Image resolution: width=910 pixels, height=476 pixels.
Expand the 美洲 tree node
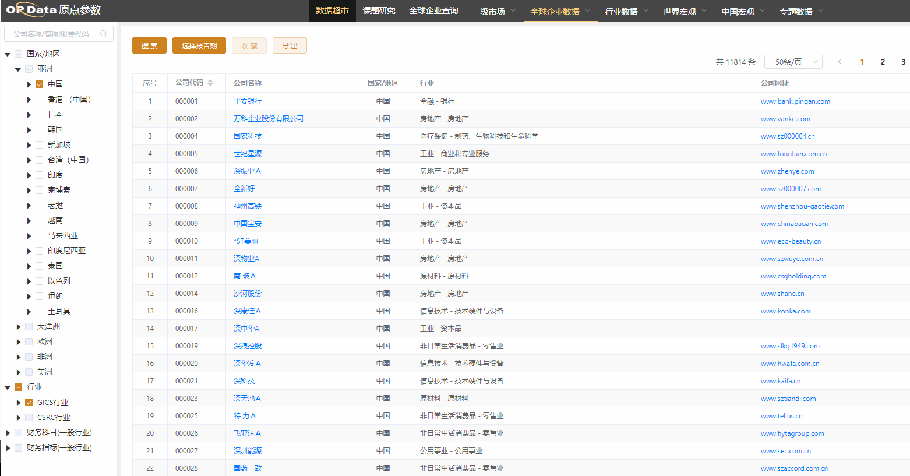(18, 372)
